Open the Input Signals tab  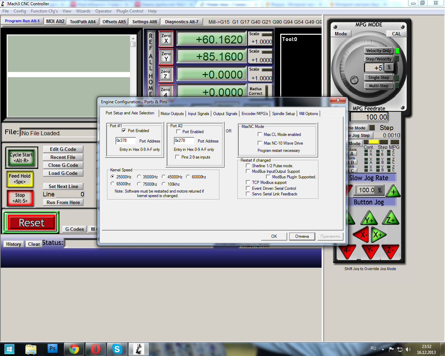199,114
